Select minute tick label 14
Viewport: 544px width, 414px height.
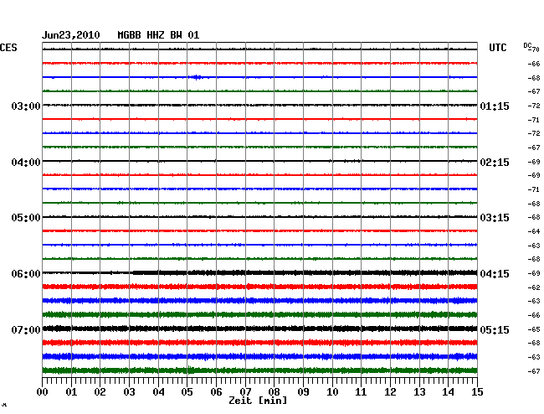[x=448, y=391]
